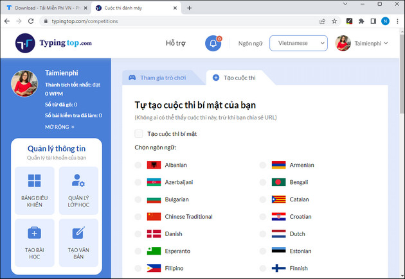
Task: Expand the MỞ RỘNG profile section
Action: tap(60, 127)
